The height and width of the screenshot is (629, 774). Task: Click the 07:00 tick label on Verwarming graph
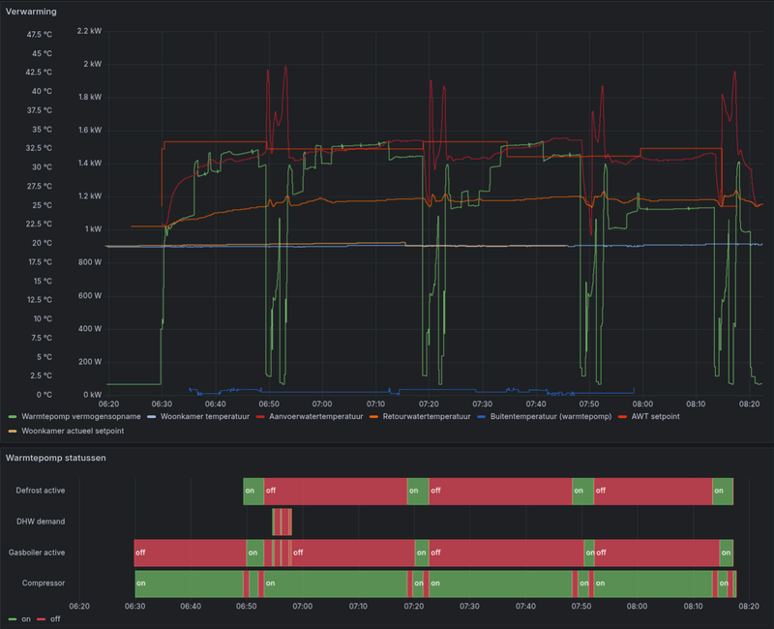tap(322, 404)
